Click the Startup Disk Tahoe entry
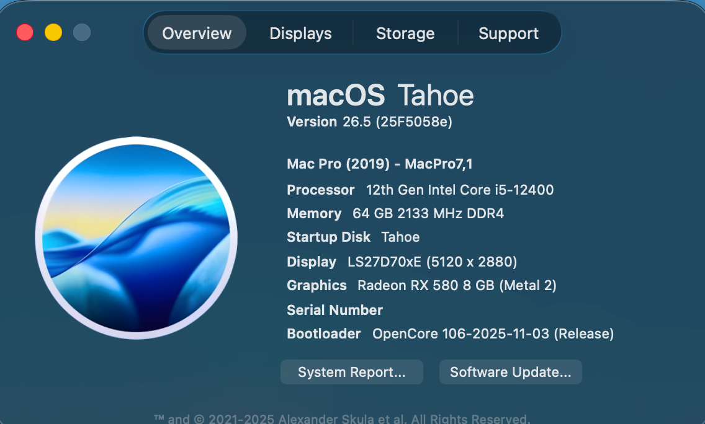The image size is (705, 424). pos(353,237)
